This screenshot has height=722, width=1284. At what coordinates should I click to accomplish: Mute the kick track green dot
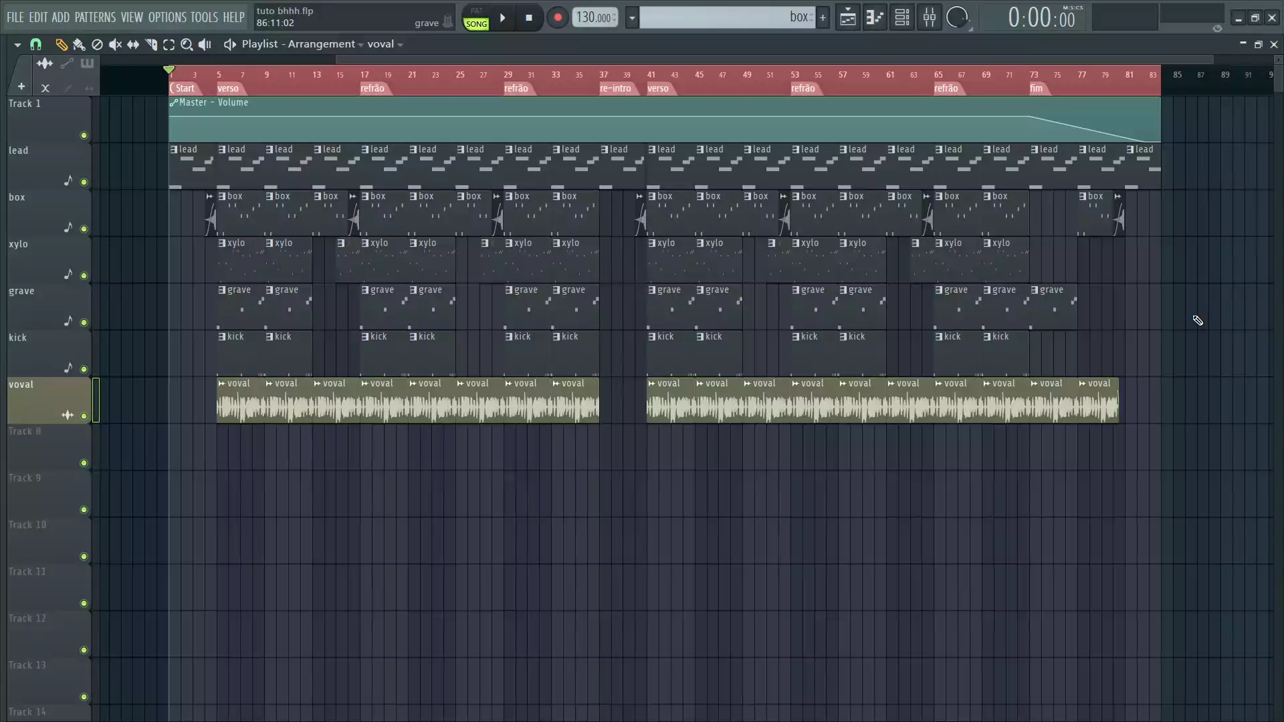pyautogui.click(x=84, y=369)
